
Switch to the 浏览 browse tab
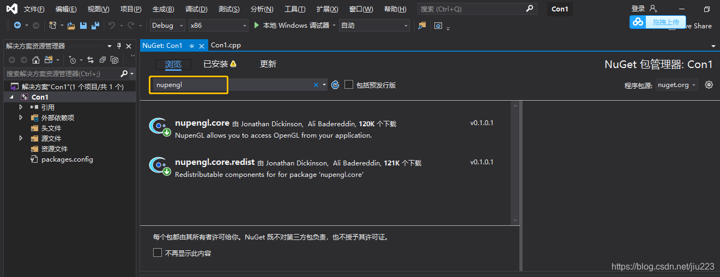pos(173,64)
